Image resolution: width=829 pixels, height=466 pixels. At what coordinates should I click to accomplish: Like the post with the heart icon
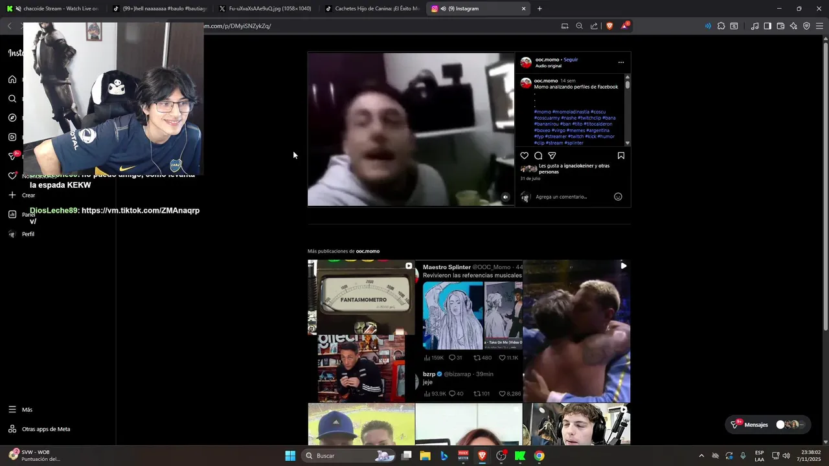tap(525, 155)
